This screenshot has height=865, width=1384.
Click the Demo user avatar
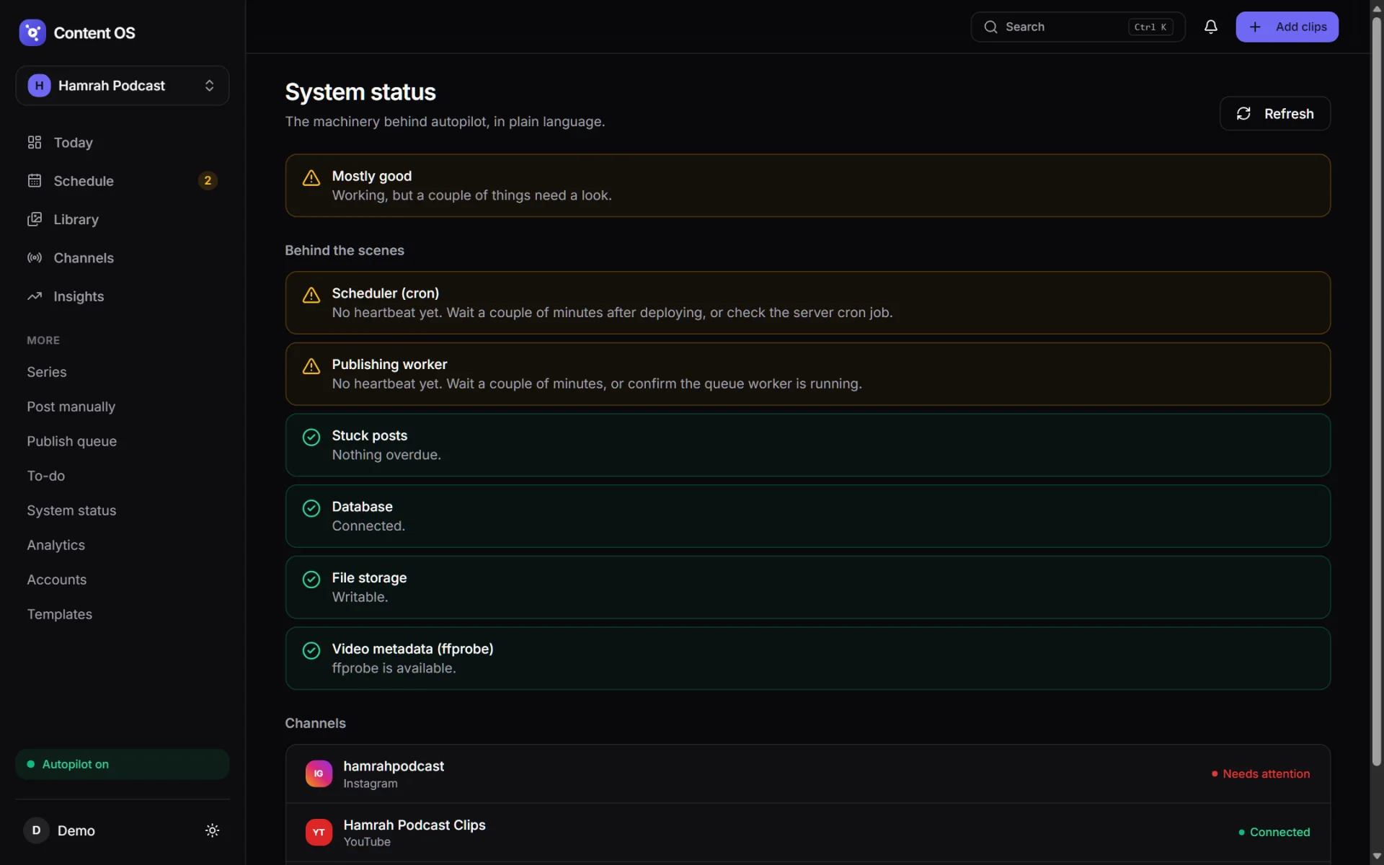coord(37,830)
